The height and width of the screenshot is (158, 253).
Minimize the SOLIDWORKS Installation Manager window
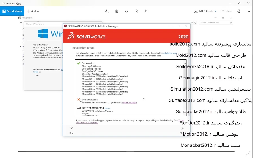[x=171, y=26]
